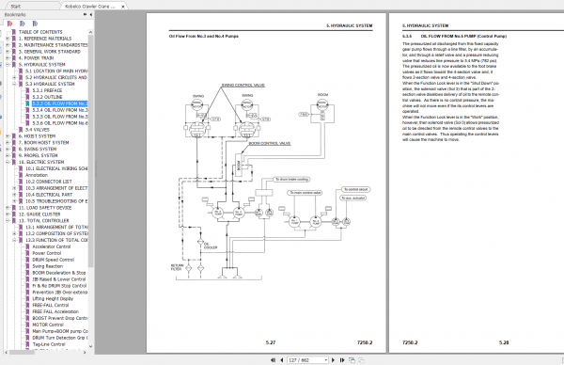The width and height of the screenshot is (564, 365).
Task: Expand the 3. GENERAL WORK STANDARD bookmark
Action: point(8,52)
